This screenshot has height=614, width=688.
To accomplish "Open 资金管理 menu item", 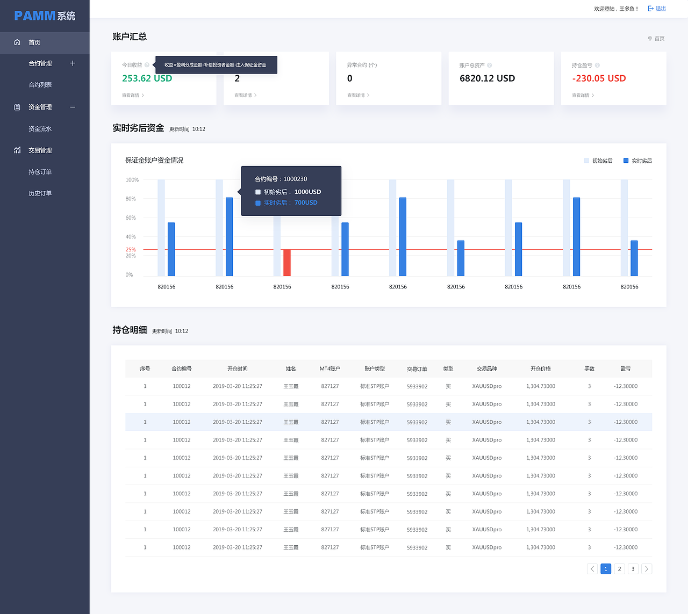I will coord(40,107).
